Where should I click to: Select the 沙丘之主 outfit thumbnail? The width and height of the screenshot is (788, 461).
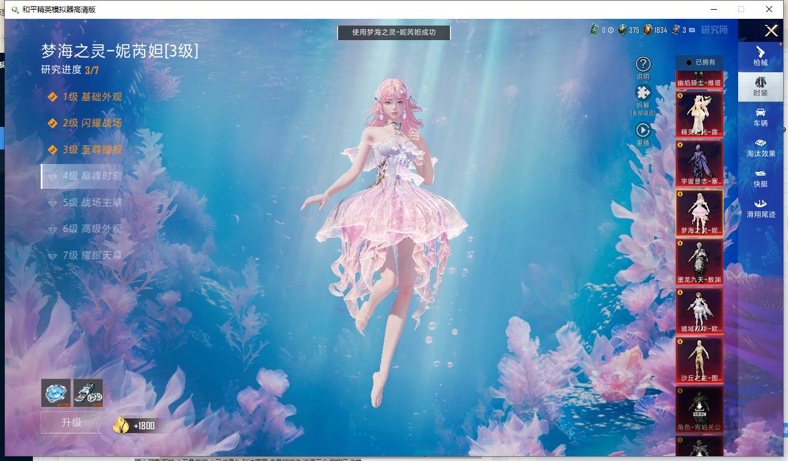pos(700,360)
